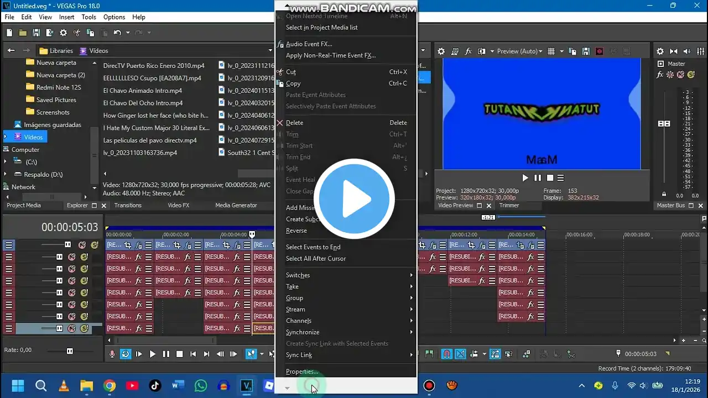708x398 pixels.
Task: Switch to the Transitions tab
Action: pyautogui.click(x=128, y=205)
